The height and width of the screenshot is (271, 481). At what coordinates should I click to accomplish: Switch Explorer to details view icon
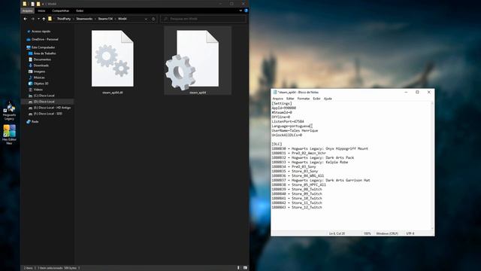[x=238, y=268]
